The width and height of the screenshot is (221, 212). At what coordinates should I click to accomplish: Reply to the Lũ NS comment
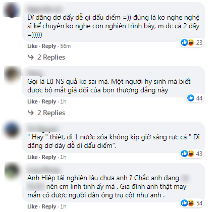point(49,101)
